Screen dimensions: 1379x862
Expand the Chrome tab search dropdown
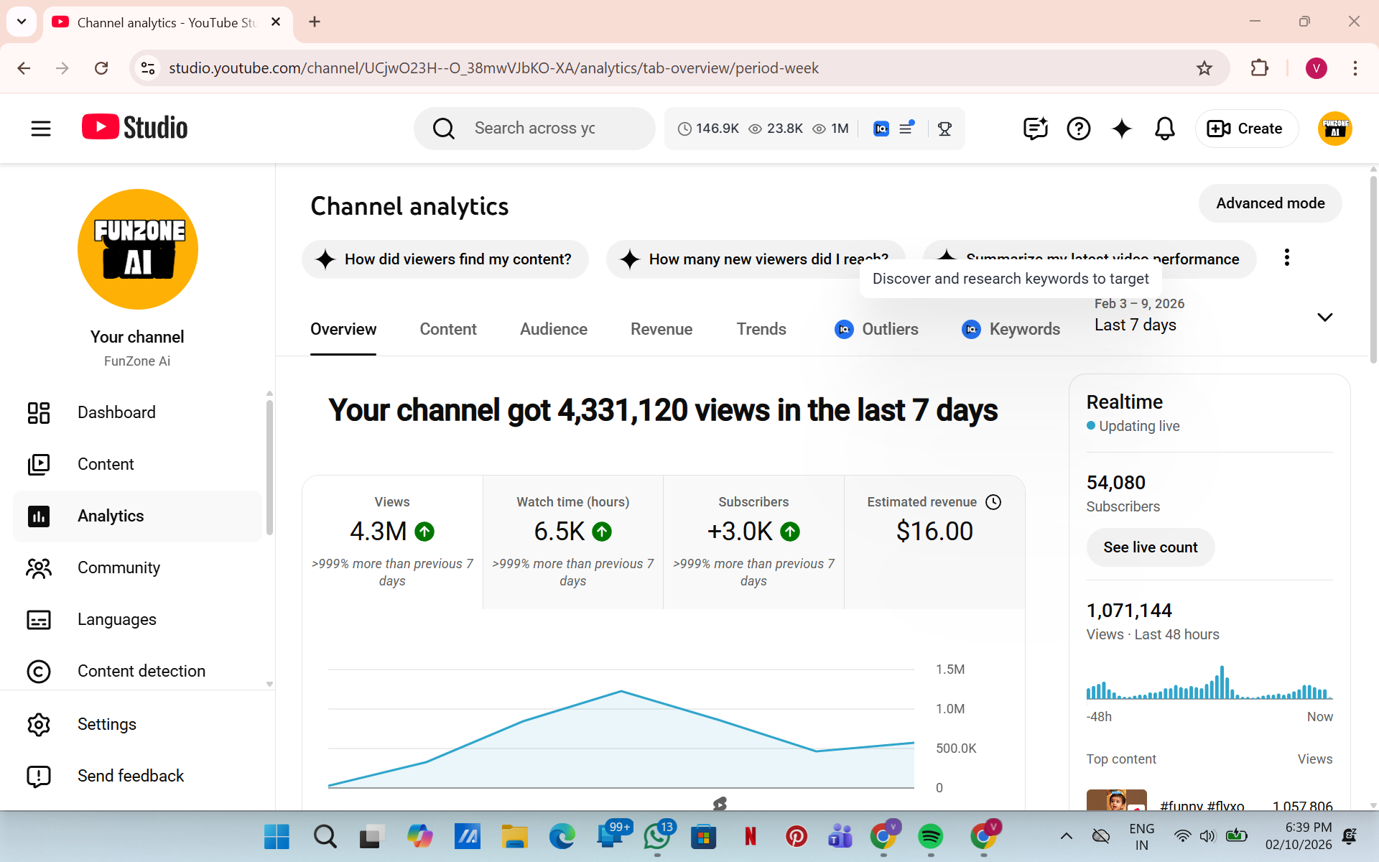point(22,22)
